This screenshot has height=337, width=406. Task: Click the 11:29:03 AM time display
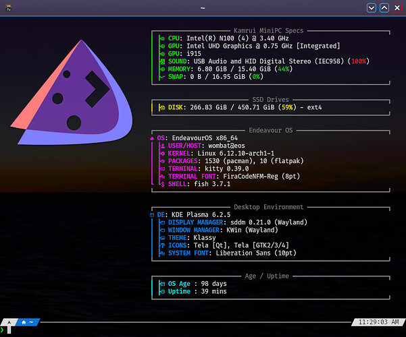pyautogui.click(x=378, y=322)
